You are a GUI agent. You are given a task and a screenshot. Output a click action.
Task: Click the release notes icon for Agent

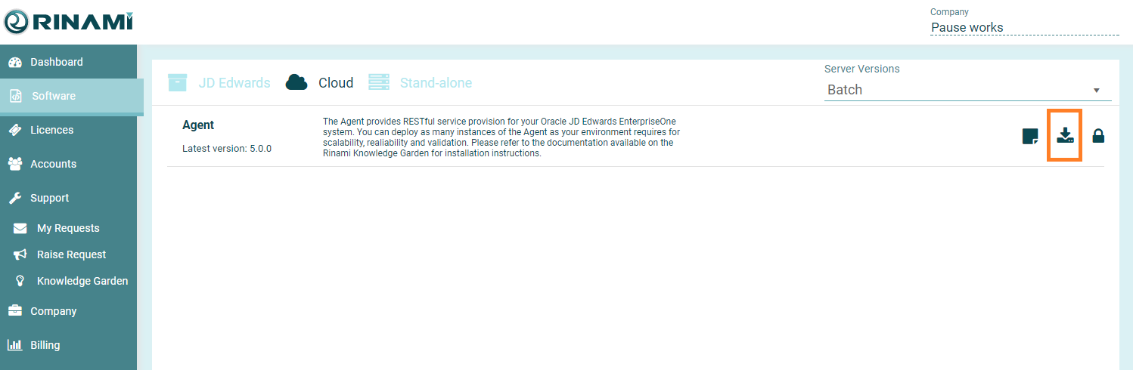(x=1029, y=137)
